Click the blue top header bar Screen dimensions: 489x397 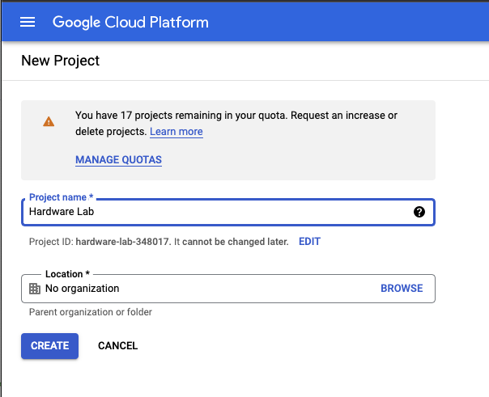pyautogui.click(x=348, y=22)
